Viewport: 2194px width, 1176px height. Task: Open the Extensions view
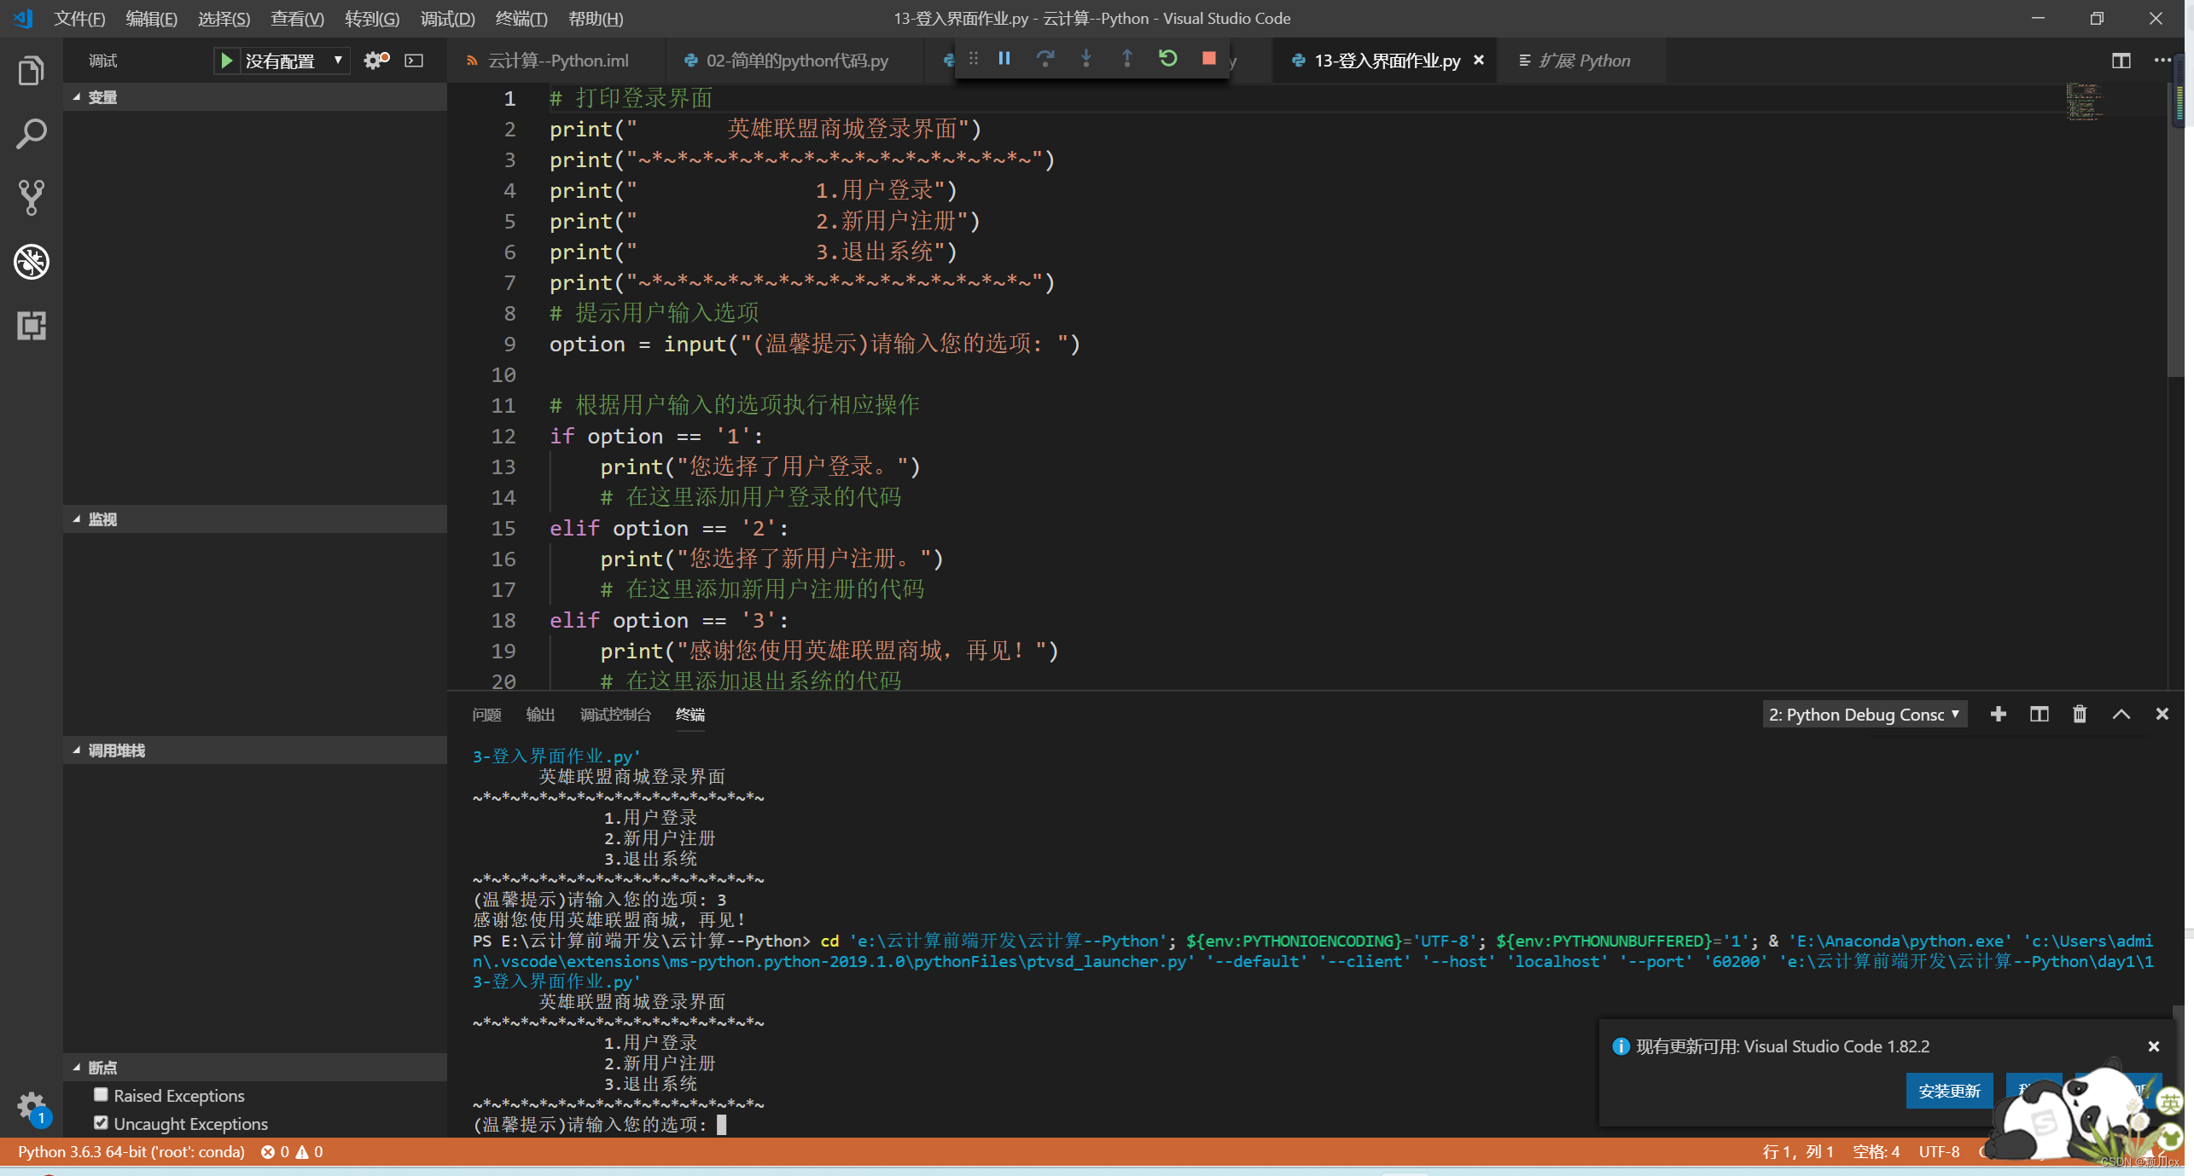click(x=31, y=326)
